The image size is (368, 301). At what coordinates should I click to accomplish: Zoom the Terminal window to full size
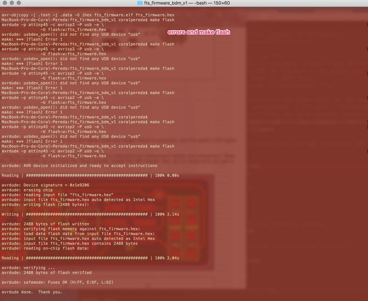pos(19,3)
